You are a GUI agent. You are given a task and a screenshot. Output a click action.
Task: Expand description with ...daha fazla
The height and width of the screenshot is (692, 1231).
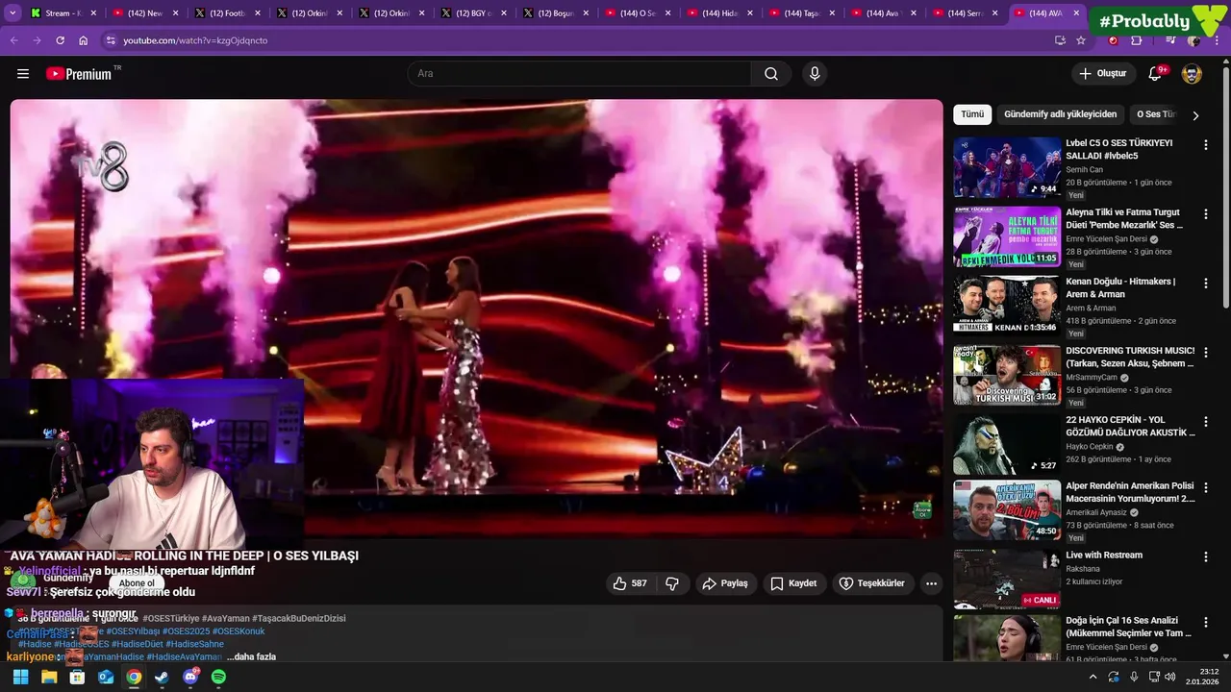[251, 656]
